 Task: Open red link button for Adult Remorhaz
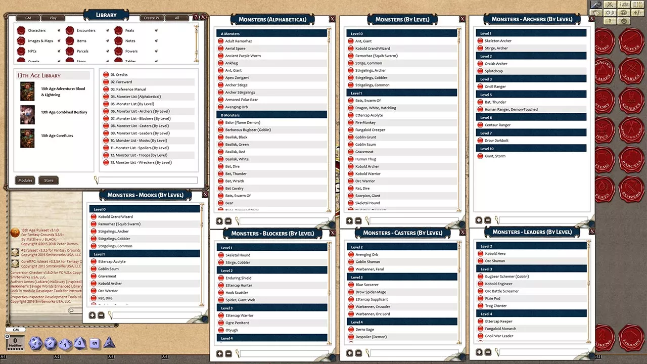tap(221, 41)
